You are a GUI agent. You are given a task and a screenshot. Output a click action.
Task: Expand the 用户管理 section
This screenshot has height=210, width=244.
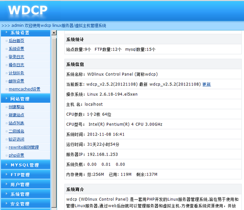(26, 184)
